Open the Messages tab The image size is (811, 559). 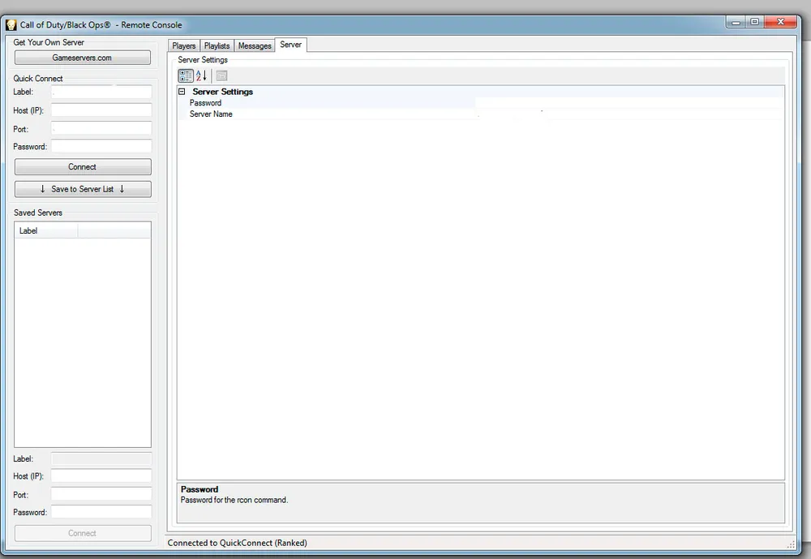[x=255, y=45]
